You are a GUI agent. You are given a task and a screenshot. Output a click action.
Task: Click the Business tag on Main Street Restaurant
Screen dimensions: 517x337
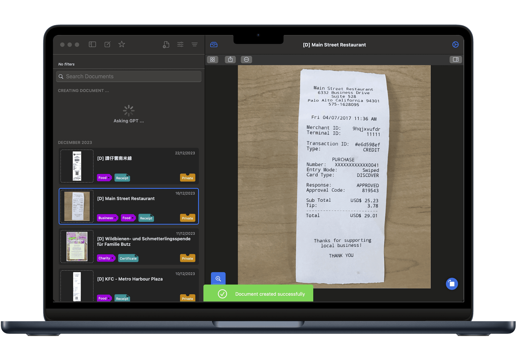click(x=106, y=218)
